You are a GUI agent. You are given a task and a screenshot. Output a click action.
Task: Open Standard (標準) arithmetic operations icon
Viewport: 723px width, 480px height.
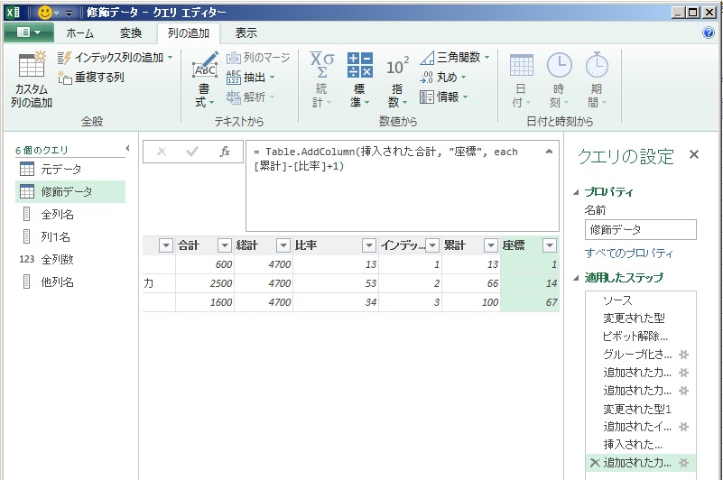coord(359,65)
